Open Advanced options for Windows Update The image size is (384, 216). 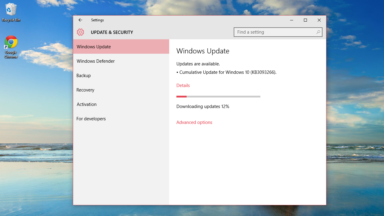194,122
